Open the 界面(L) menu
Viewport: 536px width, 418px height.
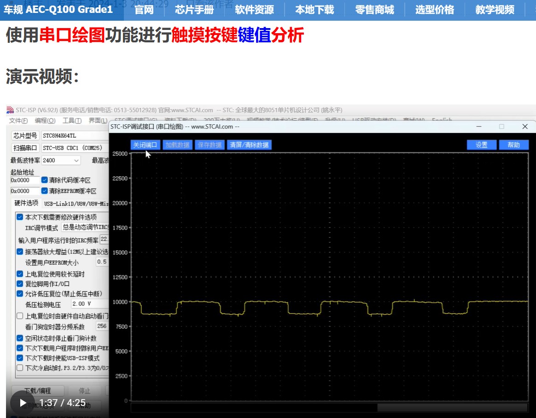tap(98, 121)
